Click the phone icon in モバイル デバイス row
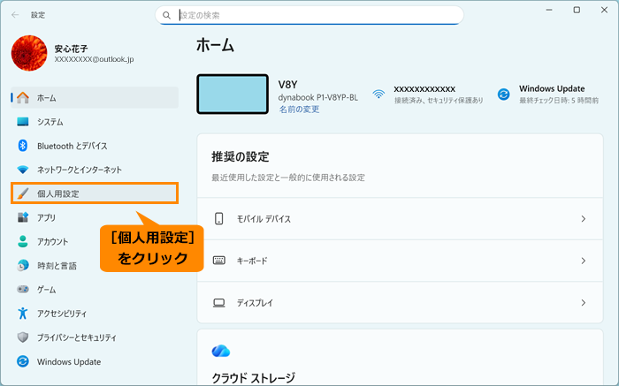This screenshot has height=386, width=619. tap(218, 218)
